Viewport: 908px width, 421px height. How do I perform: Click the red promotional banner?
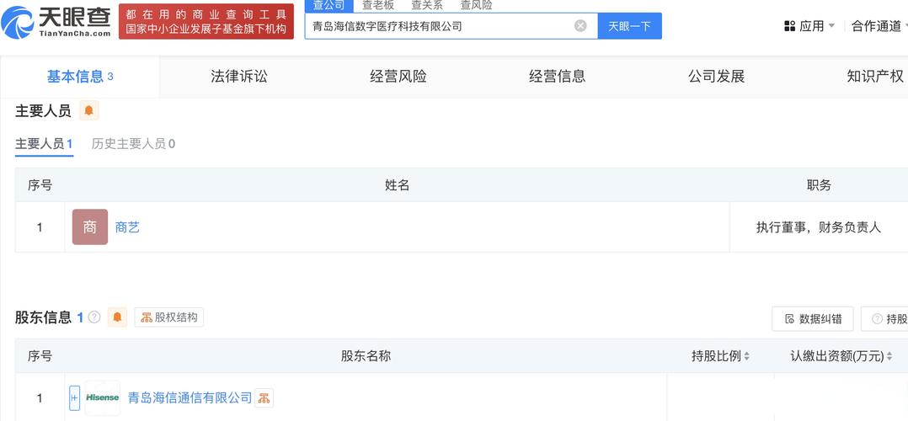pyautogui.click(x=206, y=21)
